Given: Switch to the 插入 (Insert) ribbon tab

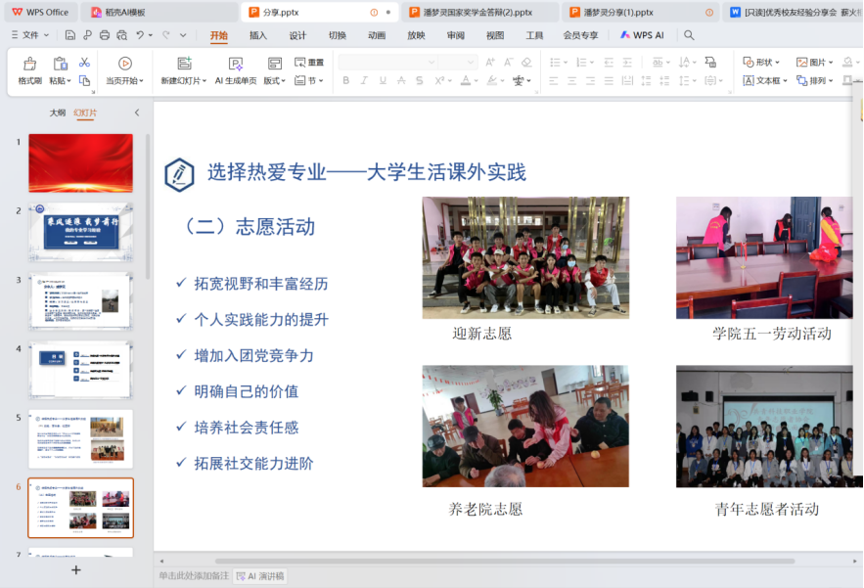Looking at the screenshot, I should tap(258, 35).
